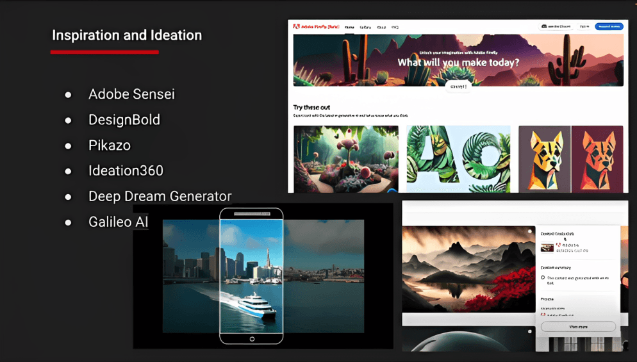
Task: Open the Gallery tab in Firefly navigation
Action: coord(365,27)
